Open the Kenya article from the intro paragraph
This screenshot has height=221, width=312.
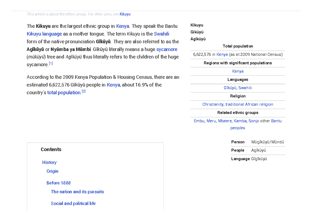(x=122, y=26)
